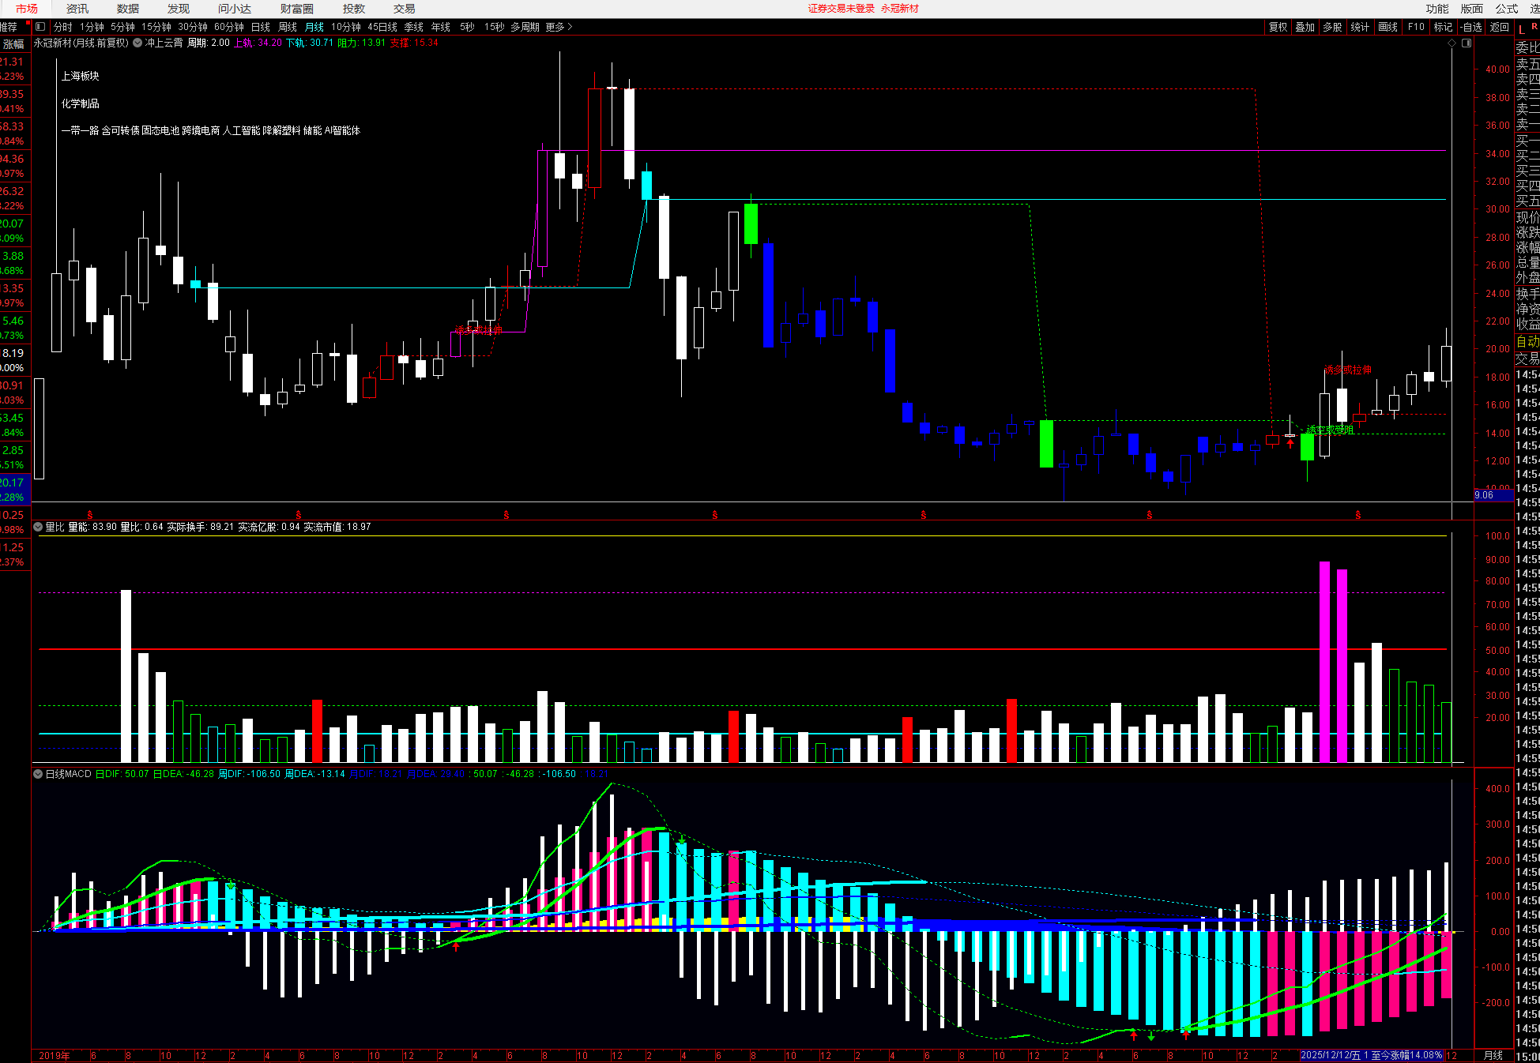Open the 资讯 menu
The width and height of the screenshot is (1540, 1063).
(x=77, y=9)
